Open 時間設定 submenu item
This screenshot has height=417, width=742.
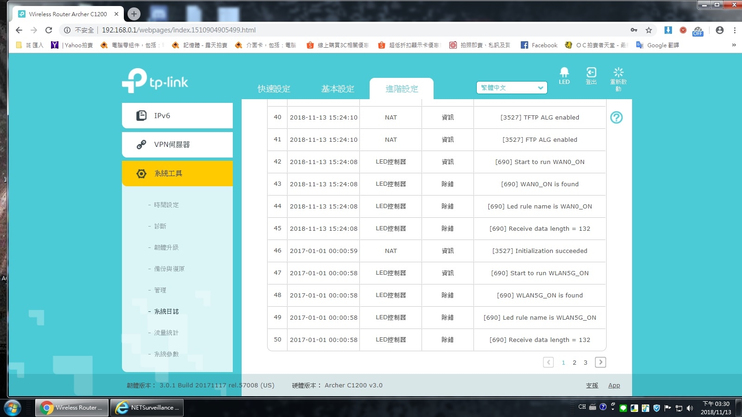(x=166, y=205)
